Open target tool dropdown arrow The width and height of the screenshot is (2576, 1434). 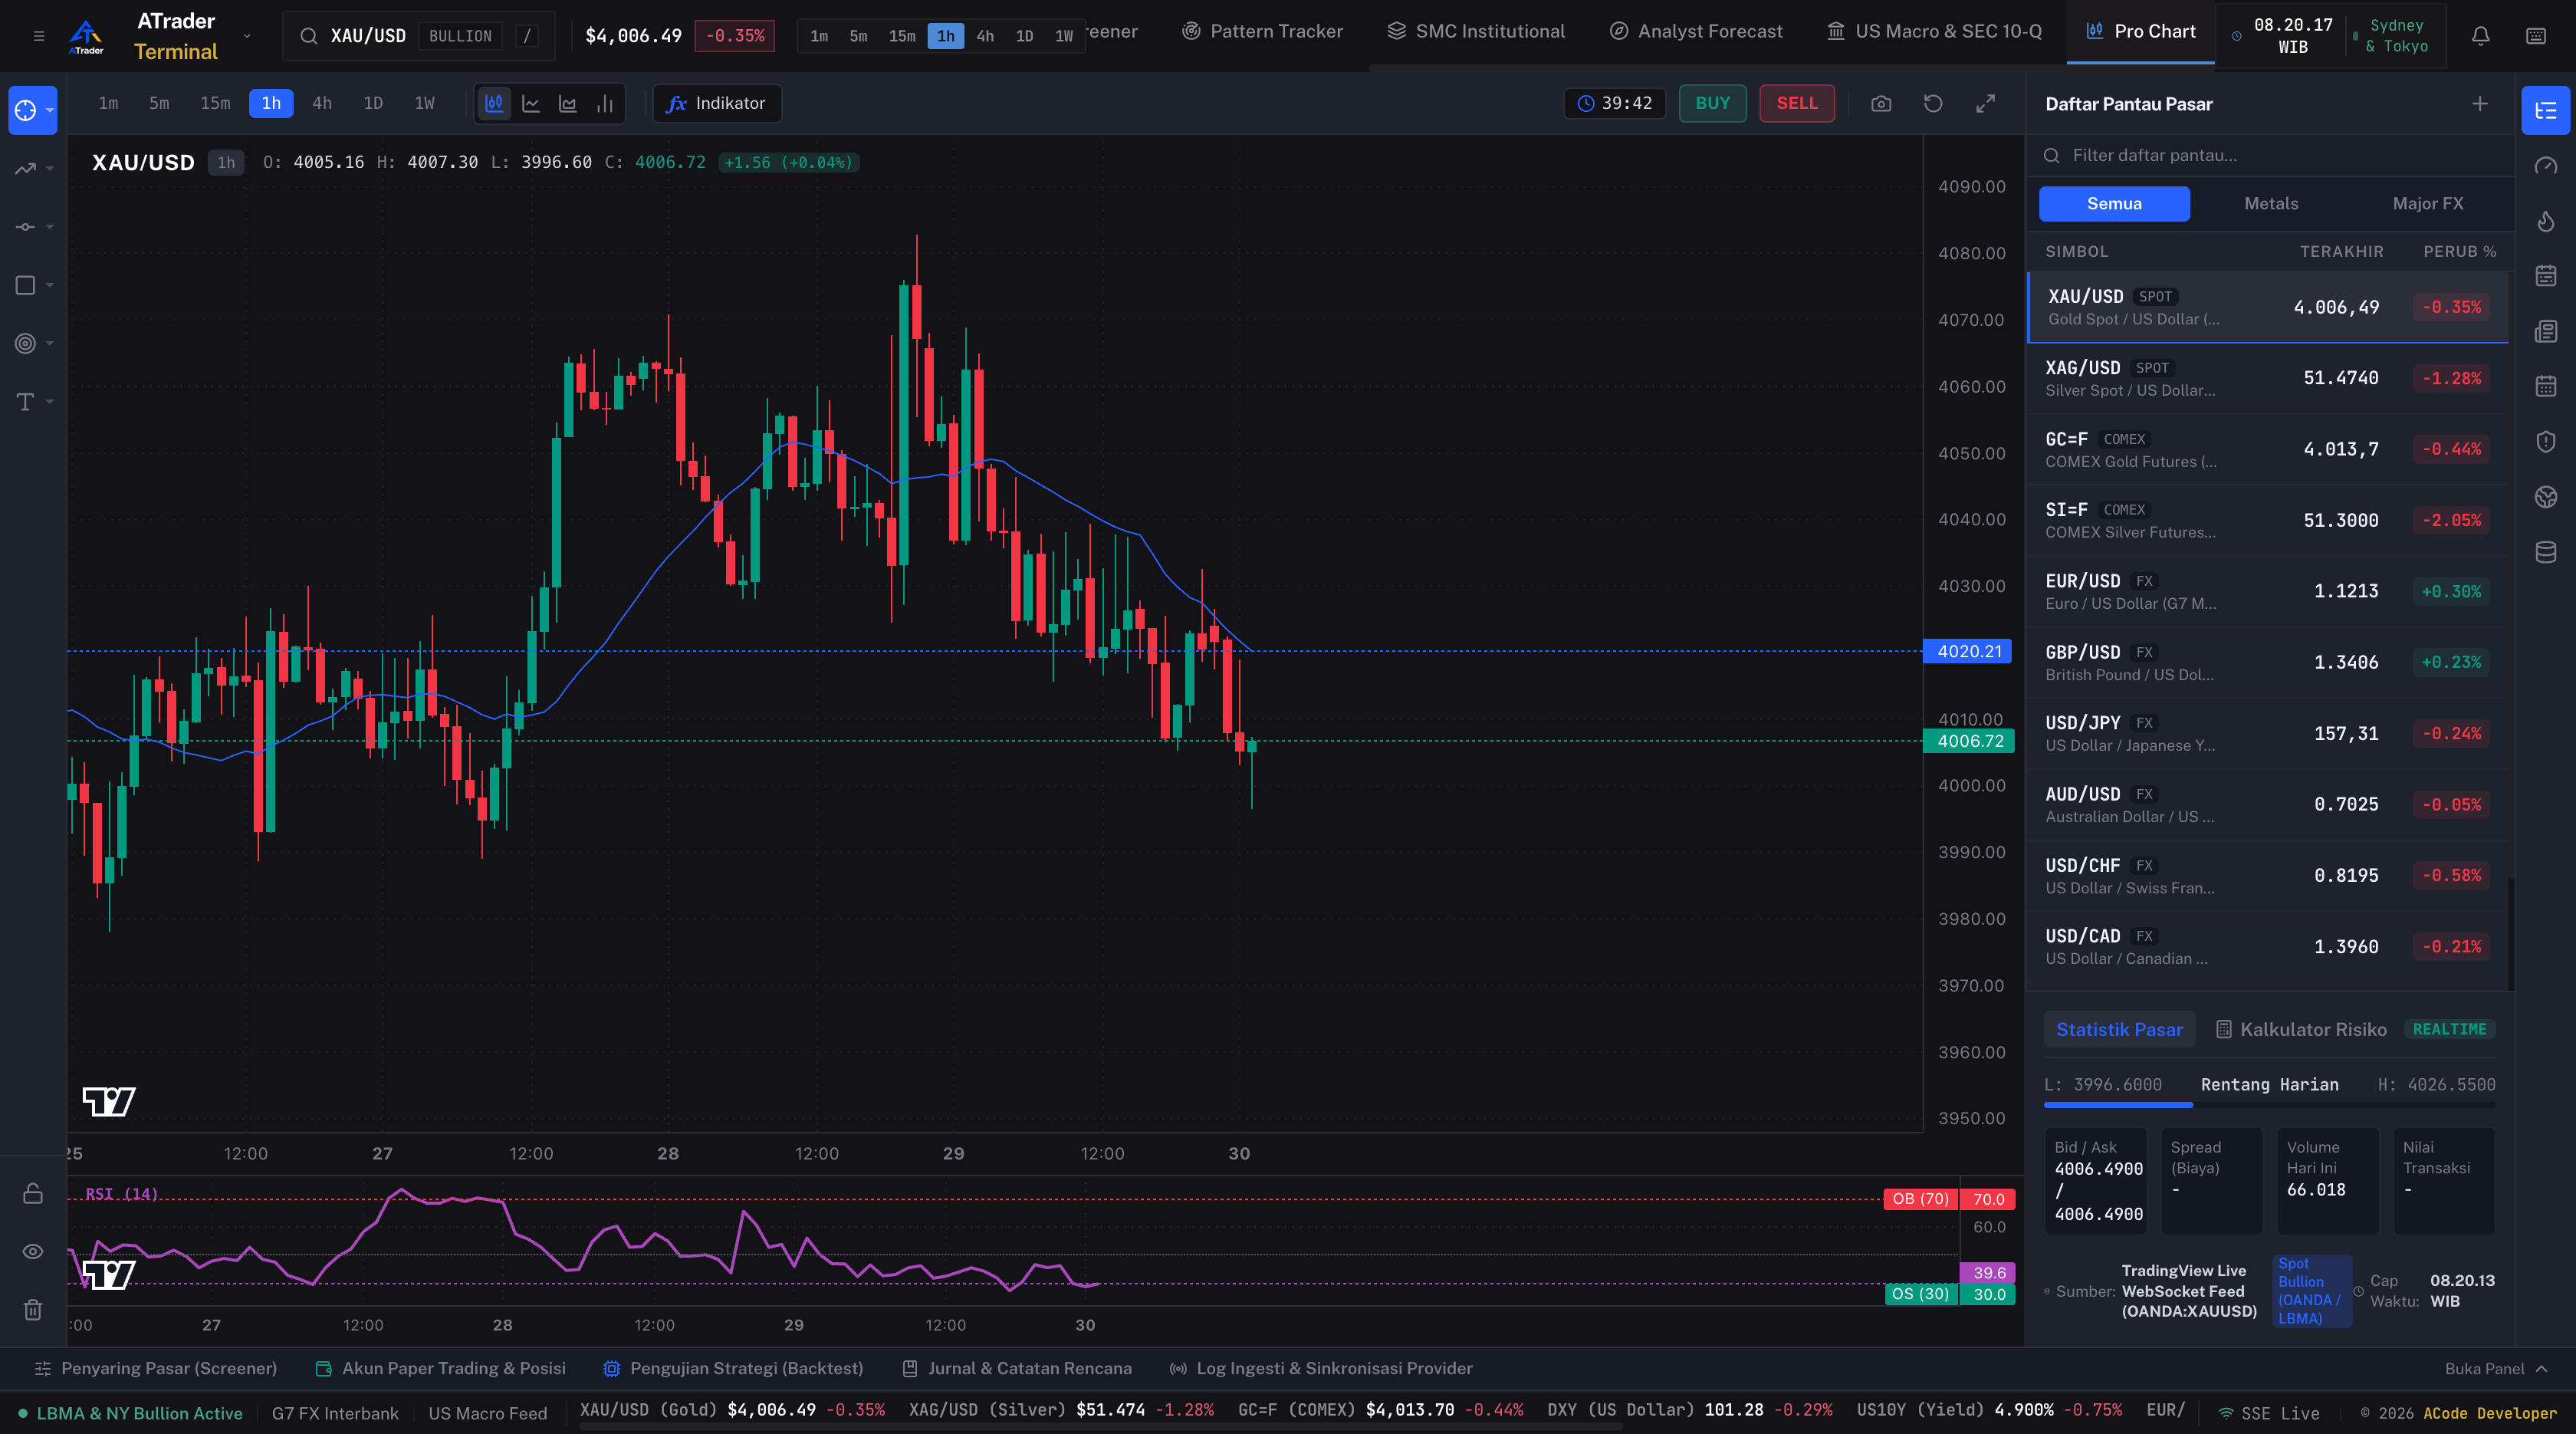click(50, 343)
